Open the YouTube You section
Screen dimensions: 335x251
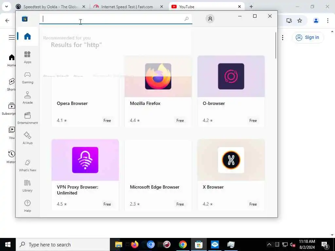click(x=12, y=133)
